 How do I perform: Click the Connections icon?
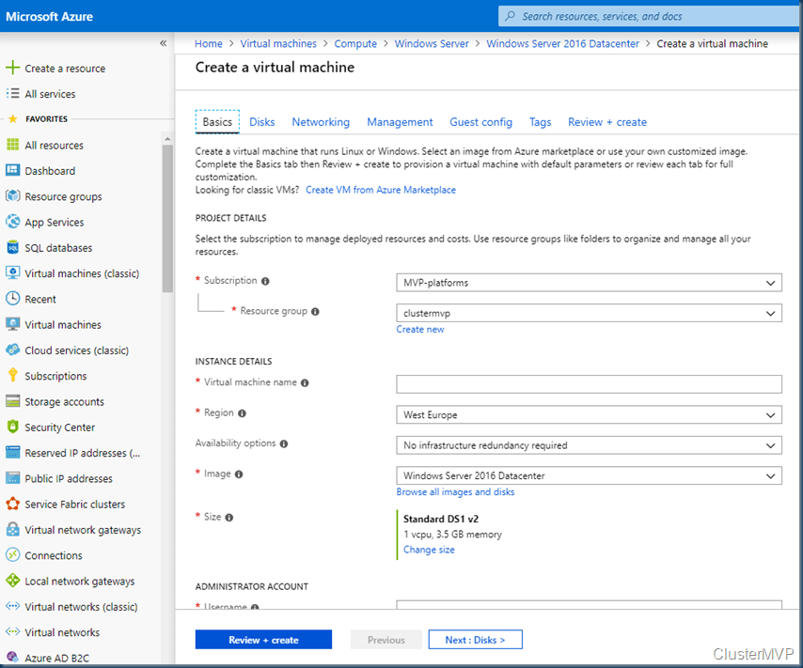click(x=12, y=555)
